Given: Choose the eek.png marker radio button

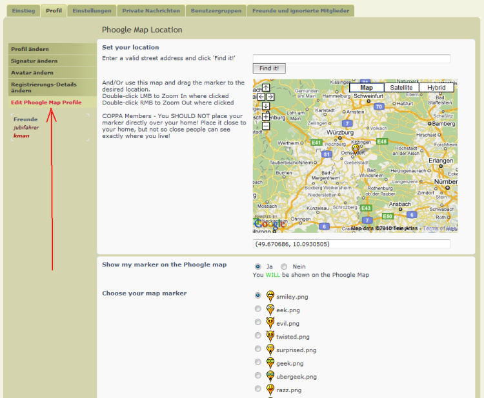Looking at the screenshot, I should [x=258, y=309].
